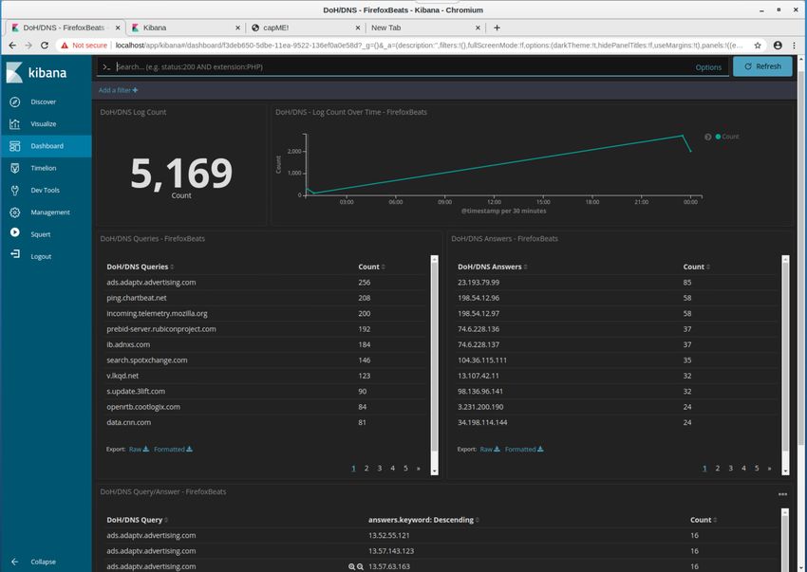Image resolution: width=807 pixels, height=572 pixels.
Task: Select the ads.adaptv.advertising.com query row with count 256
Action: [266, 283]
